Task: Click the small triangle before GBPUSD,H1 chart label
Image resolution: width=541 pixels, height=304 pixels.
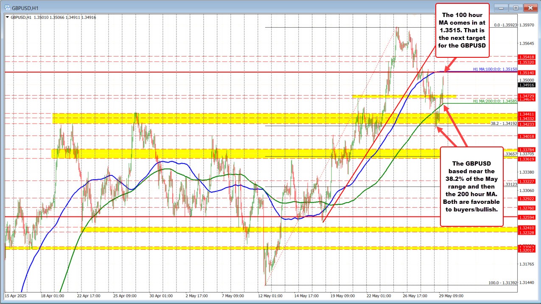Action: pyautogui.click(x=7, y=17)
